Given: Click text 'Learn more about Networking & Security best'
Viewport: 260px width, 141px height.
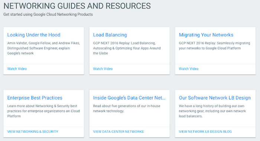Looking at the screenshot, I should click(43, 111).
